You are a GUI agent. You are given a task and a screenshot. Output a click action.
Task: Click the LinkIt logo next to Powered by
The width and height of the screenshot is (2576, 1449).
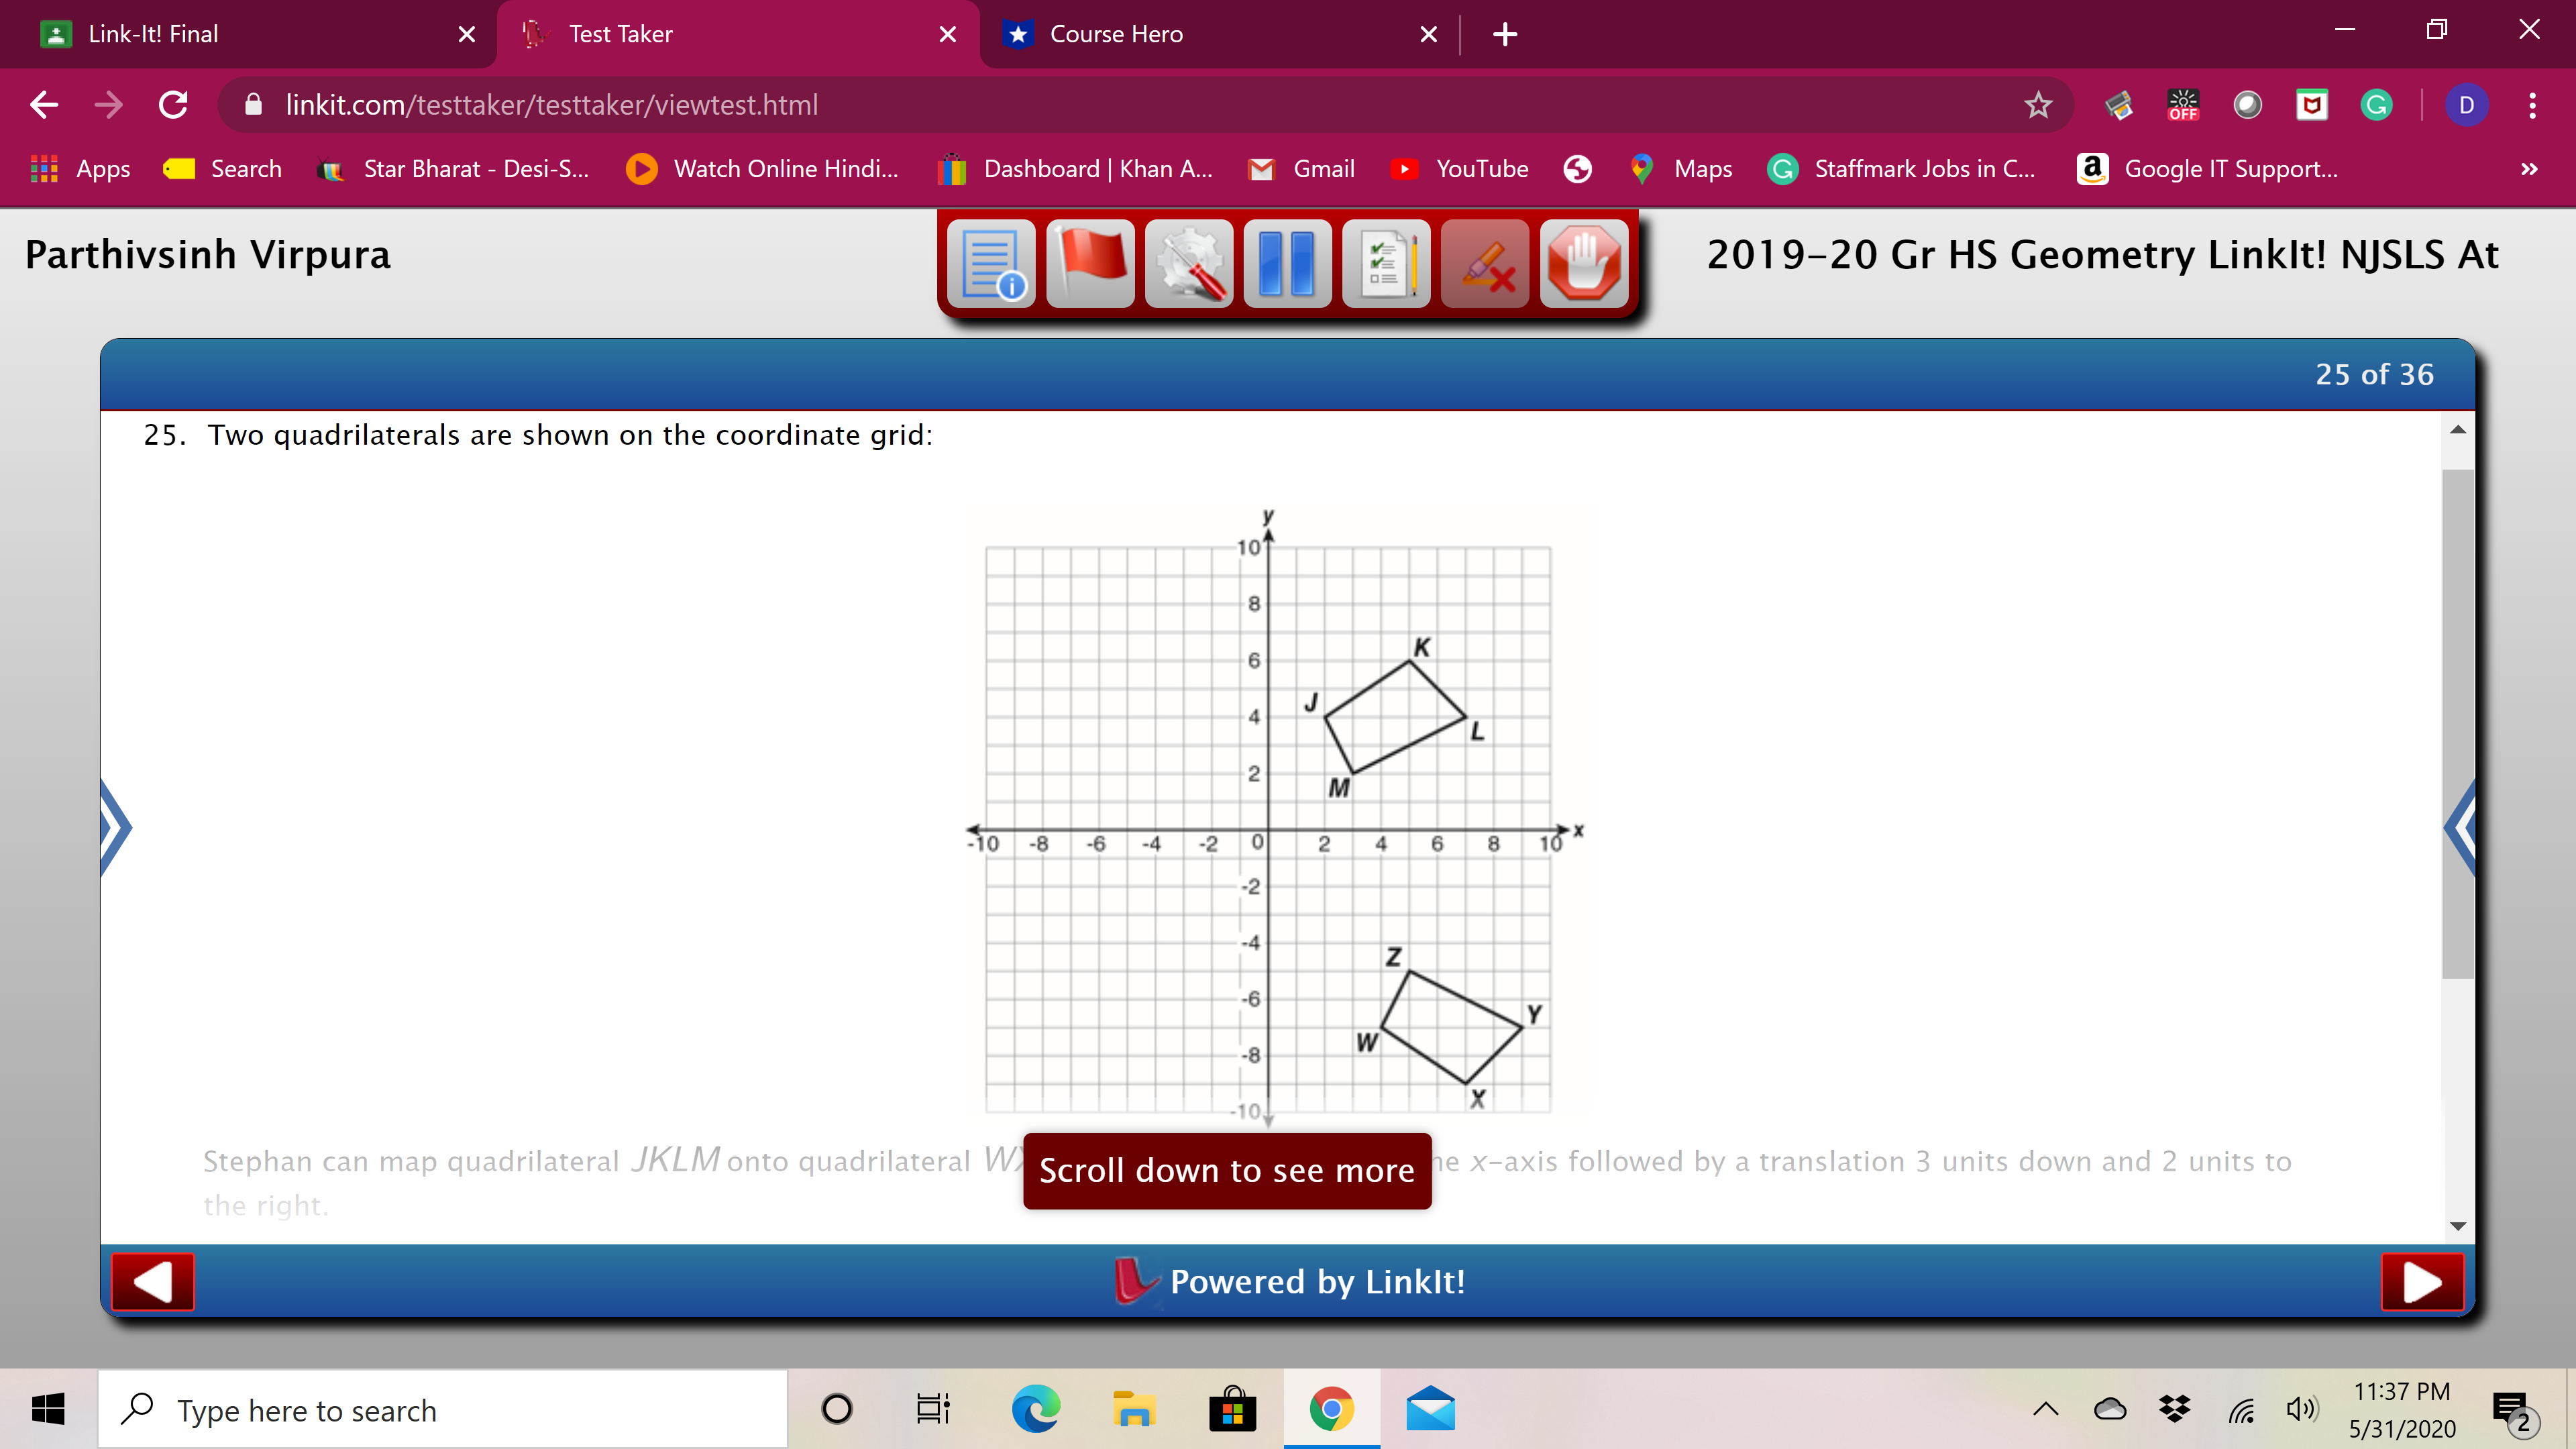[x=1135, y=1281]
